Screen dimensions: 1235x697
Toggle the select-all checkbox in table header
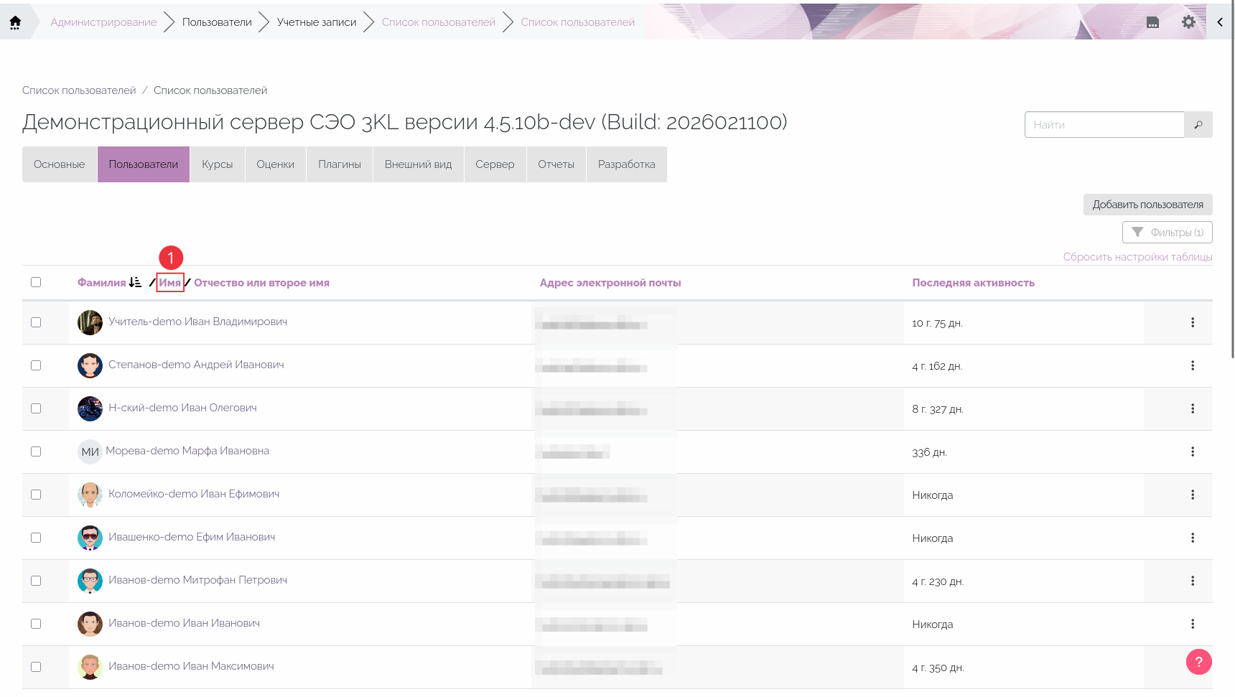(x=36, y=282)
